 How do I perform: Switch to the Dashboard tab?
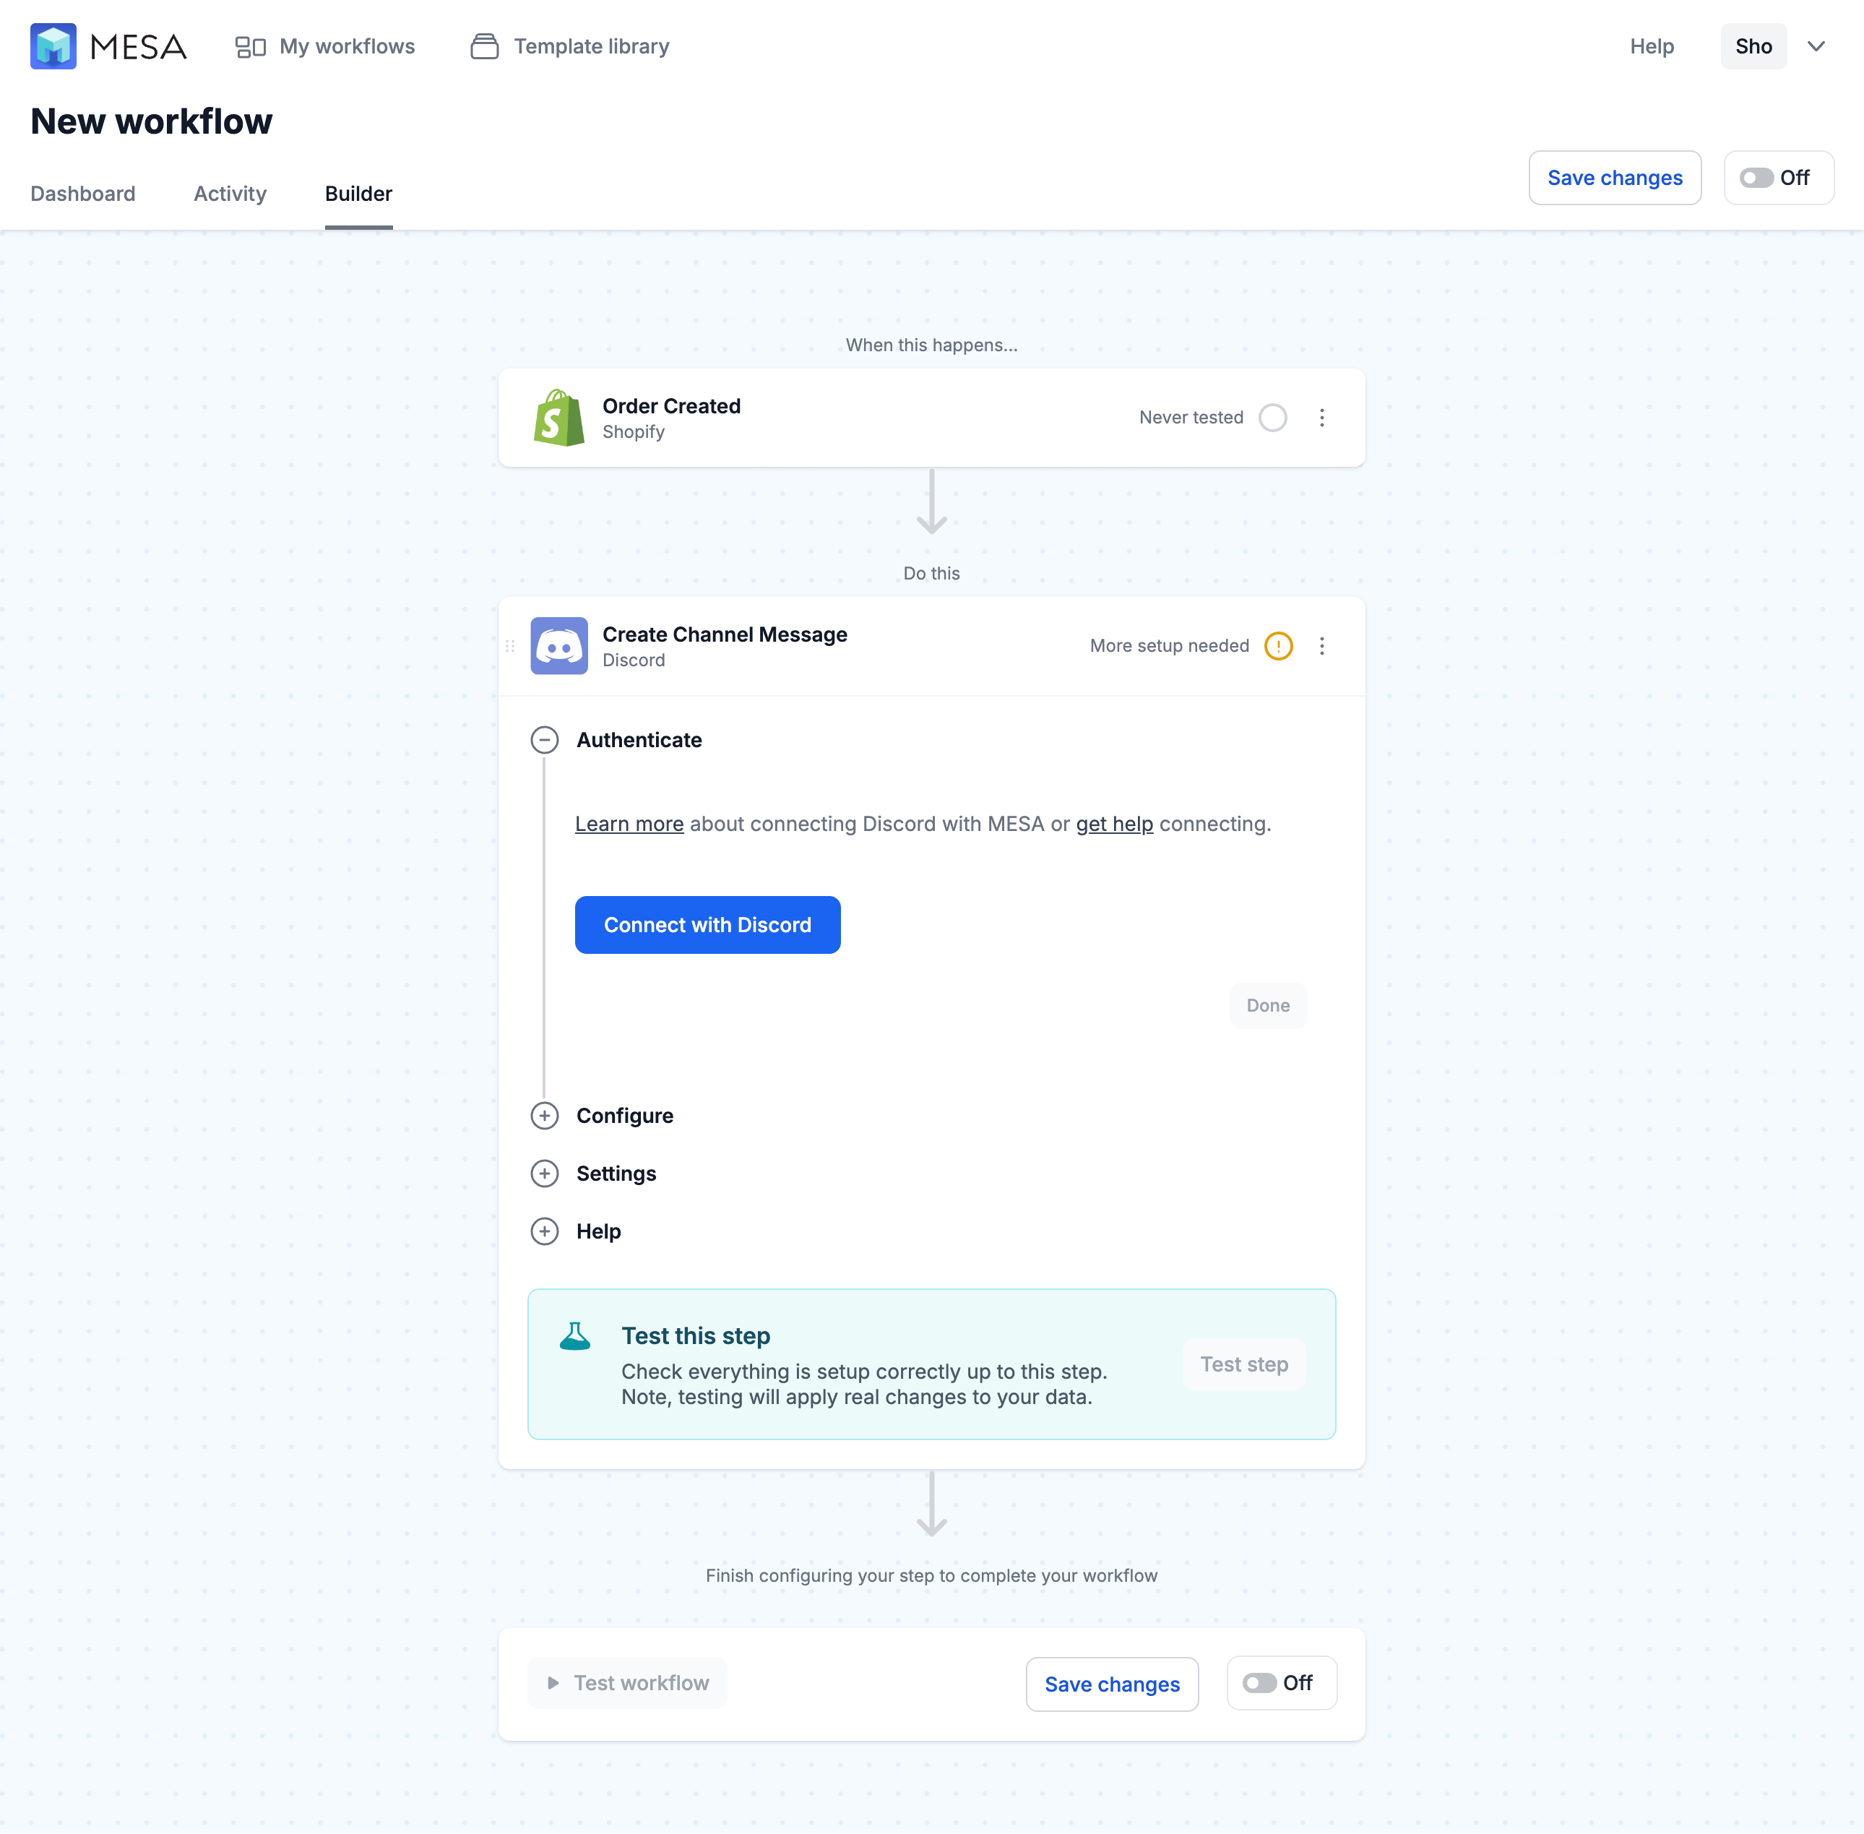tap(83, 194)
